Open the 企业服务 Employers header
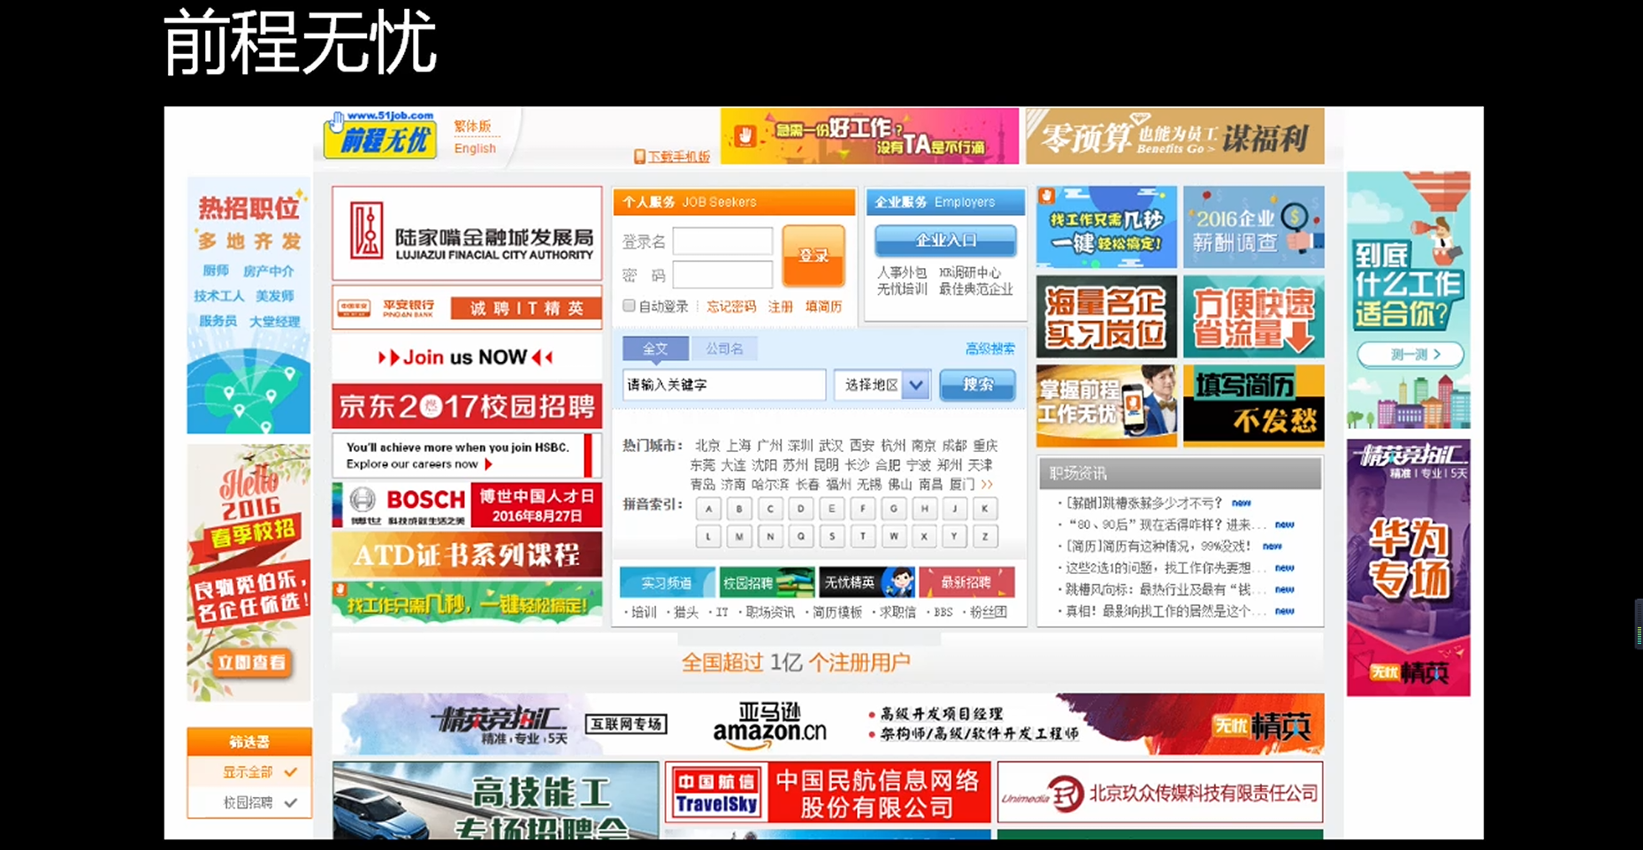The image size is (1643, 850). (945, 202)
